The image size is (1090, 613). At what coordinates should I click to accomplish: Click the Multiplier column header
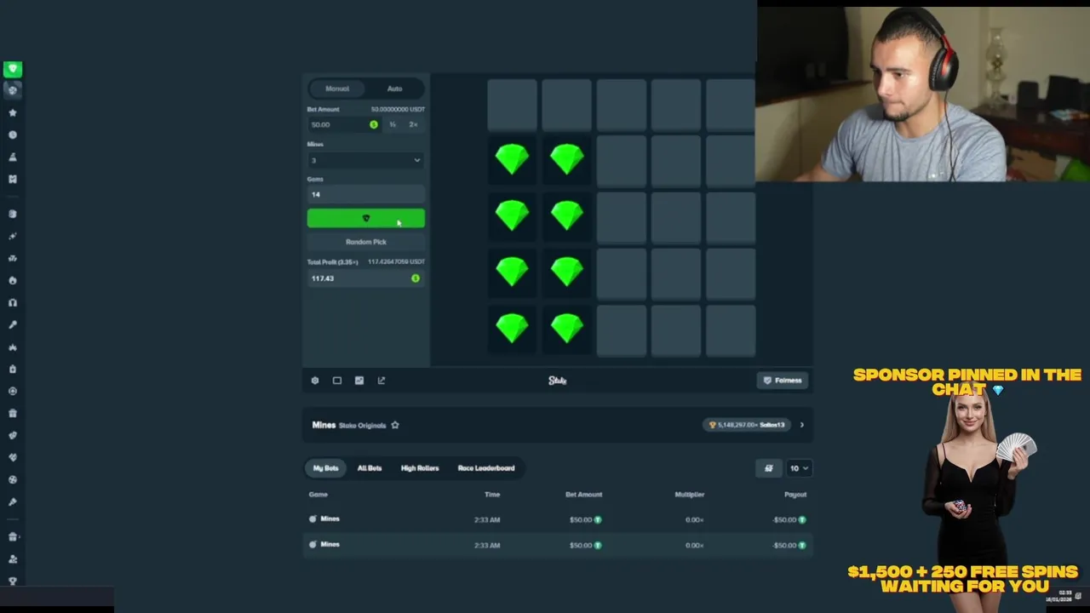pyautogui.click(x=690, y=495)
